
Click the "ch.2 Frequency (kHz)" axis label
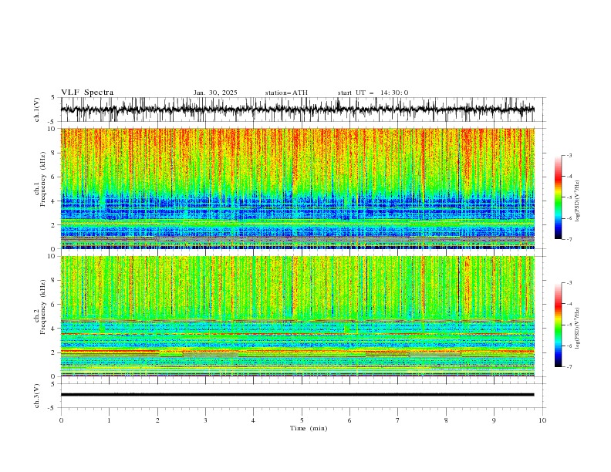coord(41,307)
